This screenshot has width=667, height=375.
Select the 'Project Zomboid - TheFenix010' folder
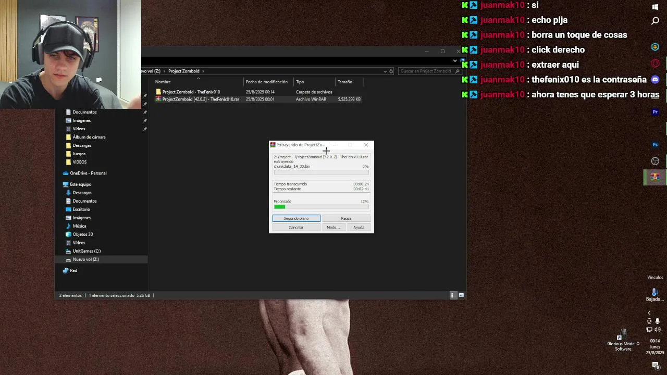(191, 92)
